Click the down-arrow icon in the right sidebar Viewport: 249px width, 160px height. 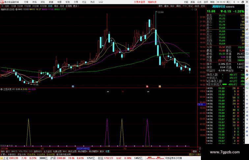point(247,14)
